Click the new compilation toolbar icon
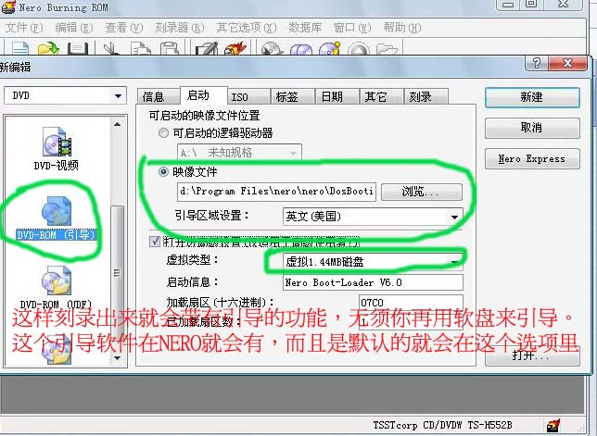This screenshot has height=436, width=597. click(x=20, y=48)
